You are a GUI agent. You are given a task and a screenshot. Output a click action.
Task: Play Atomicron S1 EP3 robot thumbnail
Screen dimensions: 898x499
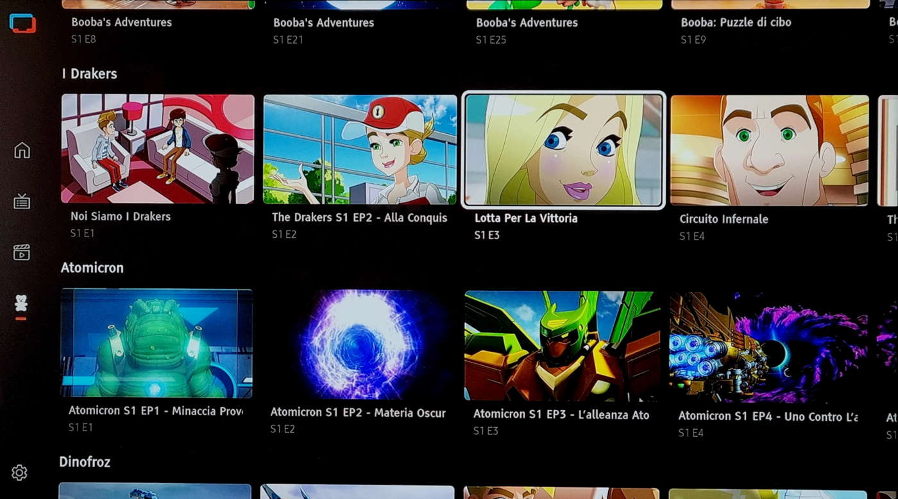click(563, 346)
